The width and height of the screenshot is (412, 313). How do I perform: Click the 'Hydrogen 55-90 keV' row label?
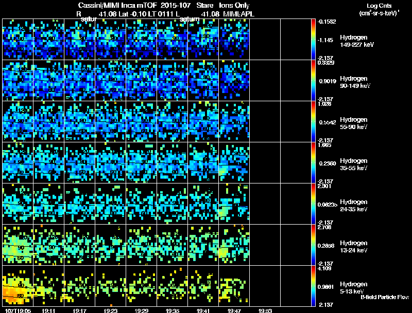click(x=354, y=123)
